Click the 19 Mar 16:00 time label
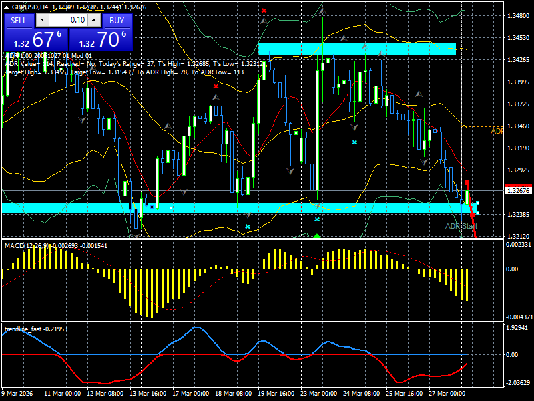Image resolution: width=534 pixels, height=401 pixels. (276, 393)
